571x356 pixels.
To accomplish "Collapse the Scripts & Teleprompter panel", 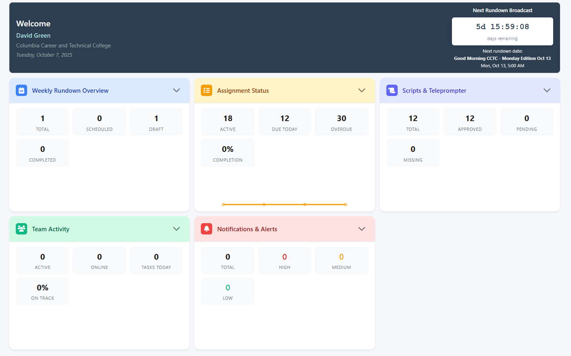I will click(x=547, y=90).
